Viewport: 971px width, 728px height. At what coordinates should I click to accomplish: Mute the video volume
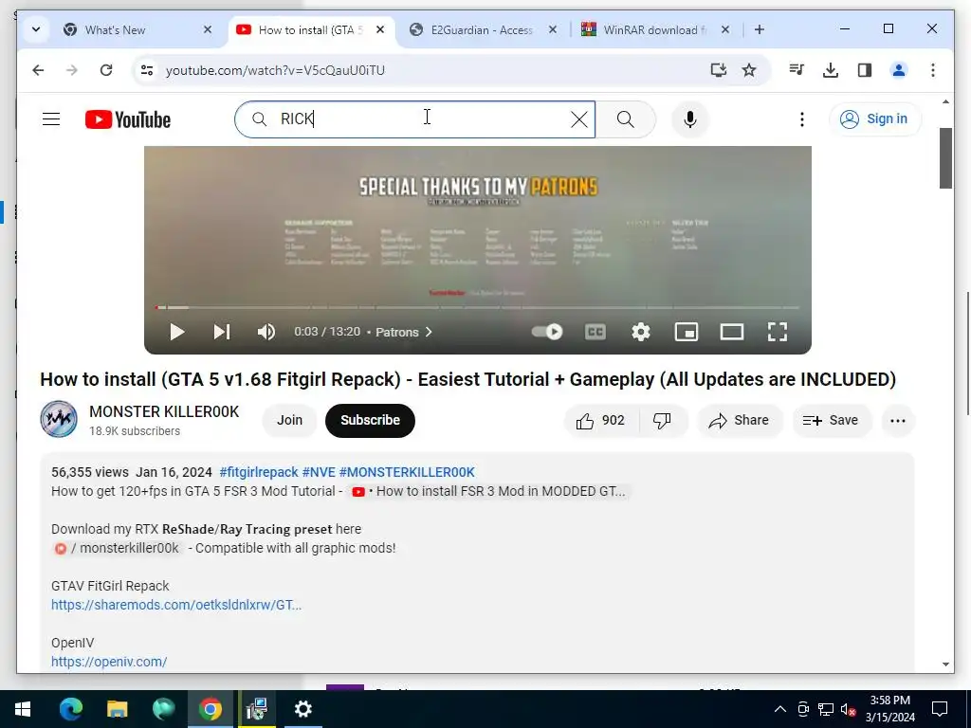(266, 333)
